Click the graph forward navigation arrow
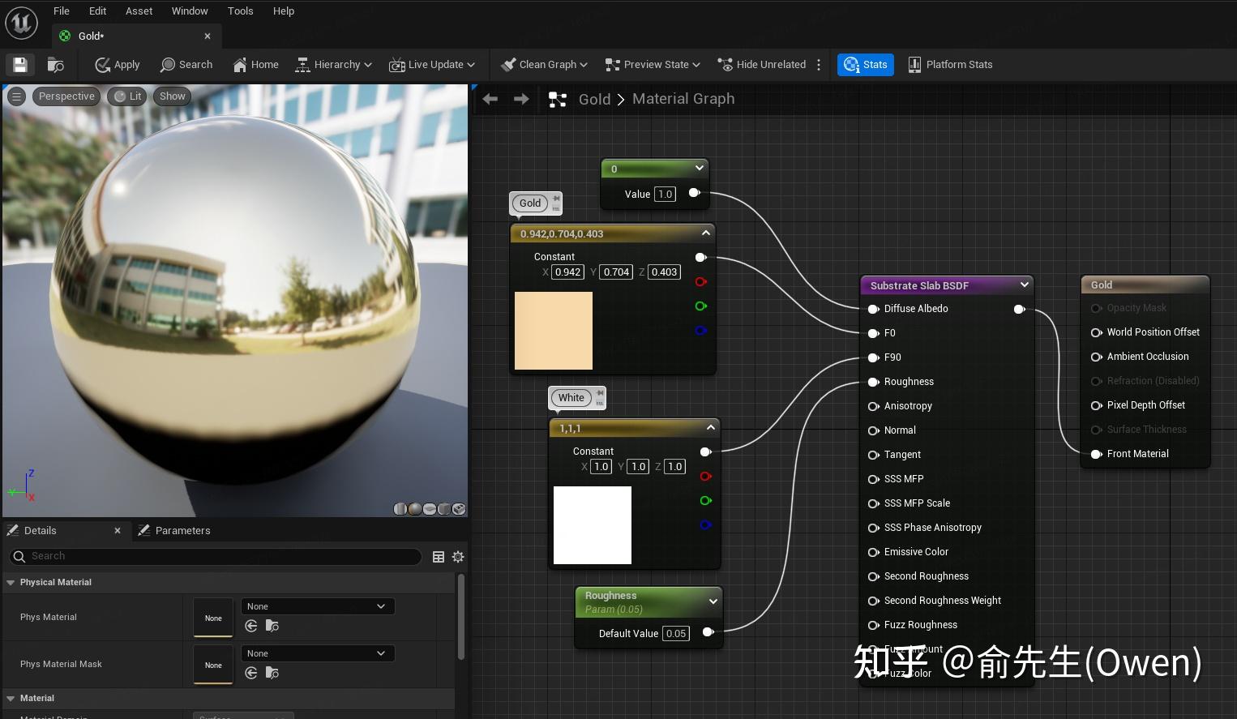The width and height of the screenshot is (1237, 719). point(521,99)
